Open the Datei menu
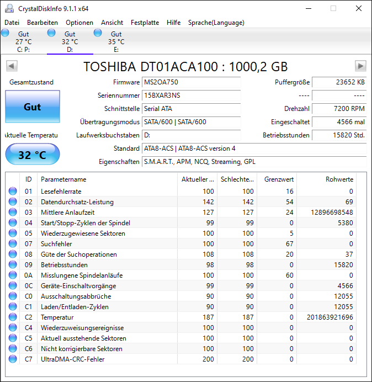Viewport: 372px width, 382px height. 12,23
